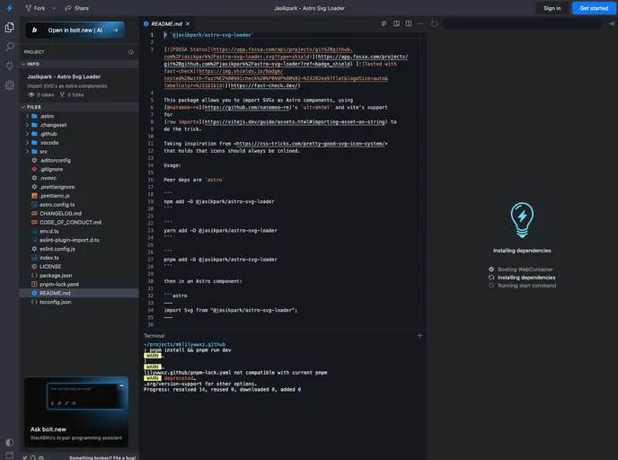
Task: Click the Discord icon in sidebar footer
Action: tap(41, 457)
